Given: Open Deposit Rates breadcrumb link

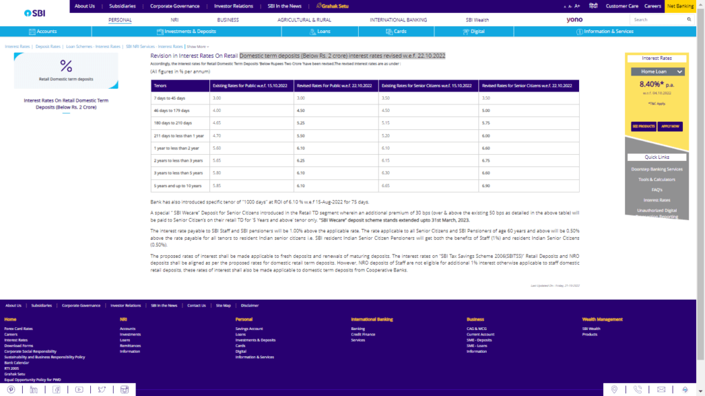Looking at the screenshot, I should 48,47.
